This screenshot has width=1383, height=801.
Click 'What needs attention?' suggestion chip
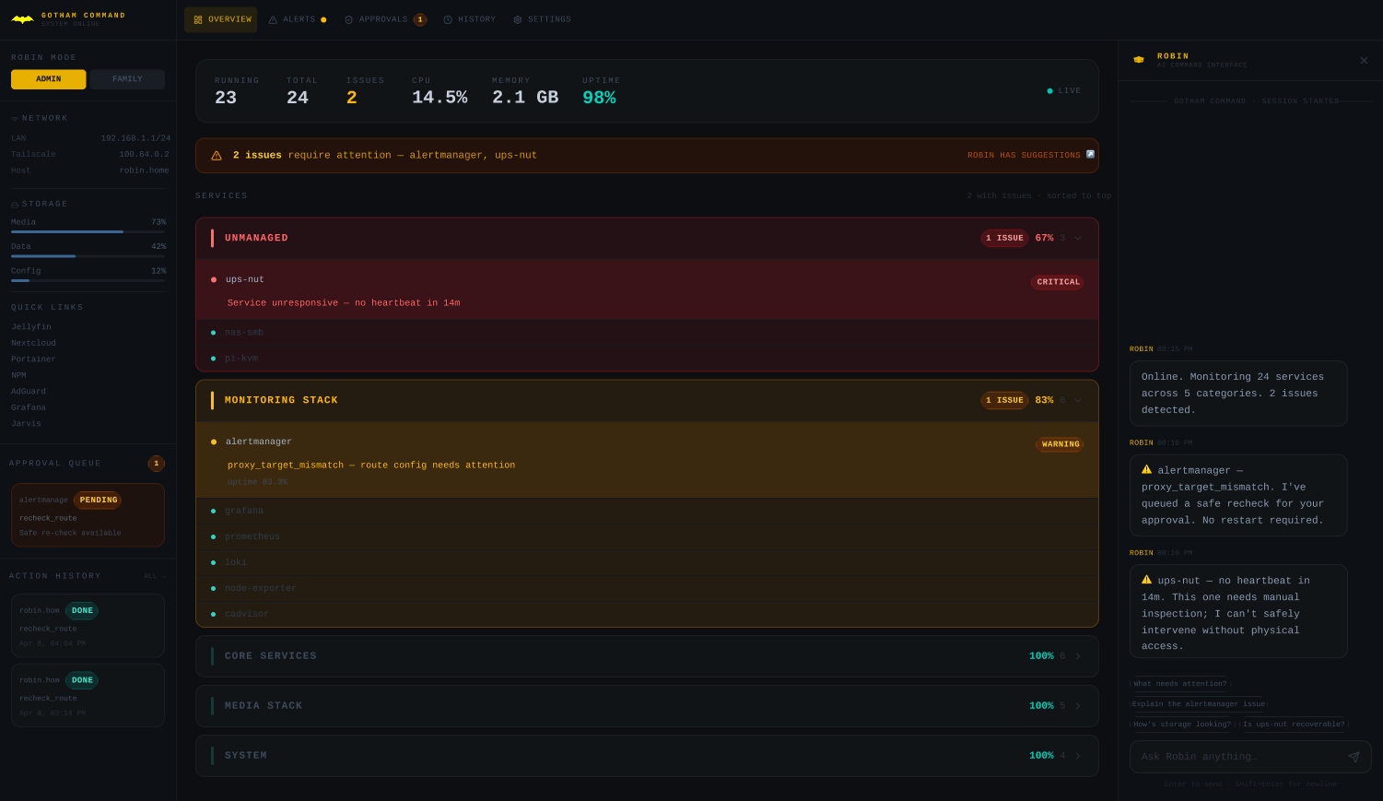(1180, 684)
